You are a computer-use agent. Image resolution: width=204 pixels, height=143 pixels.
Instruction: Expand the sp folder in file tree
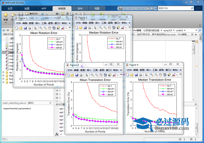point(3,72)
